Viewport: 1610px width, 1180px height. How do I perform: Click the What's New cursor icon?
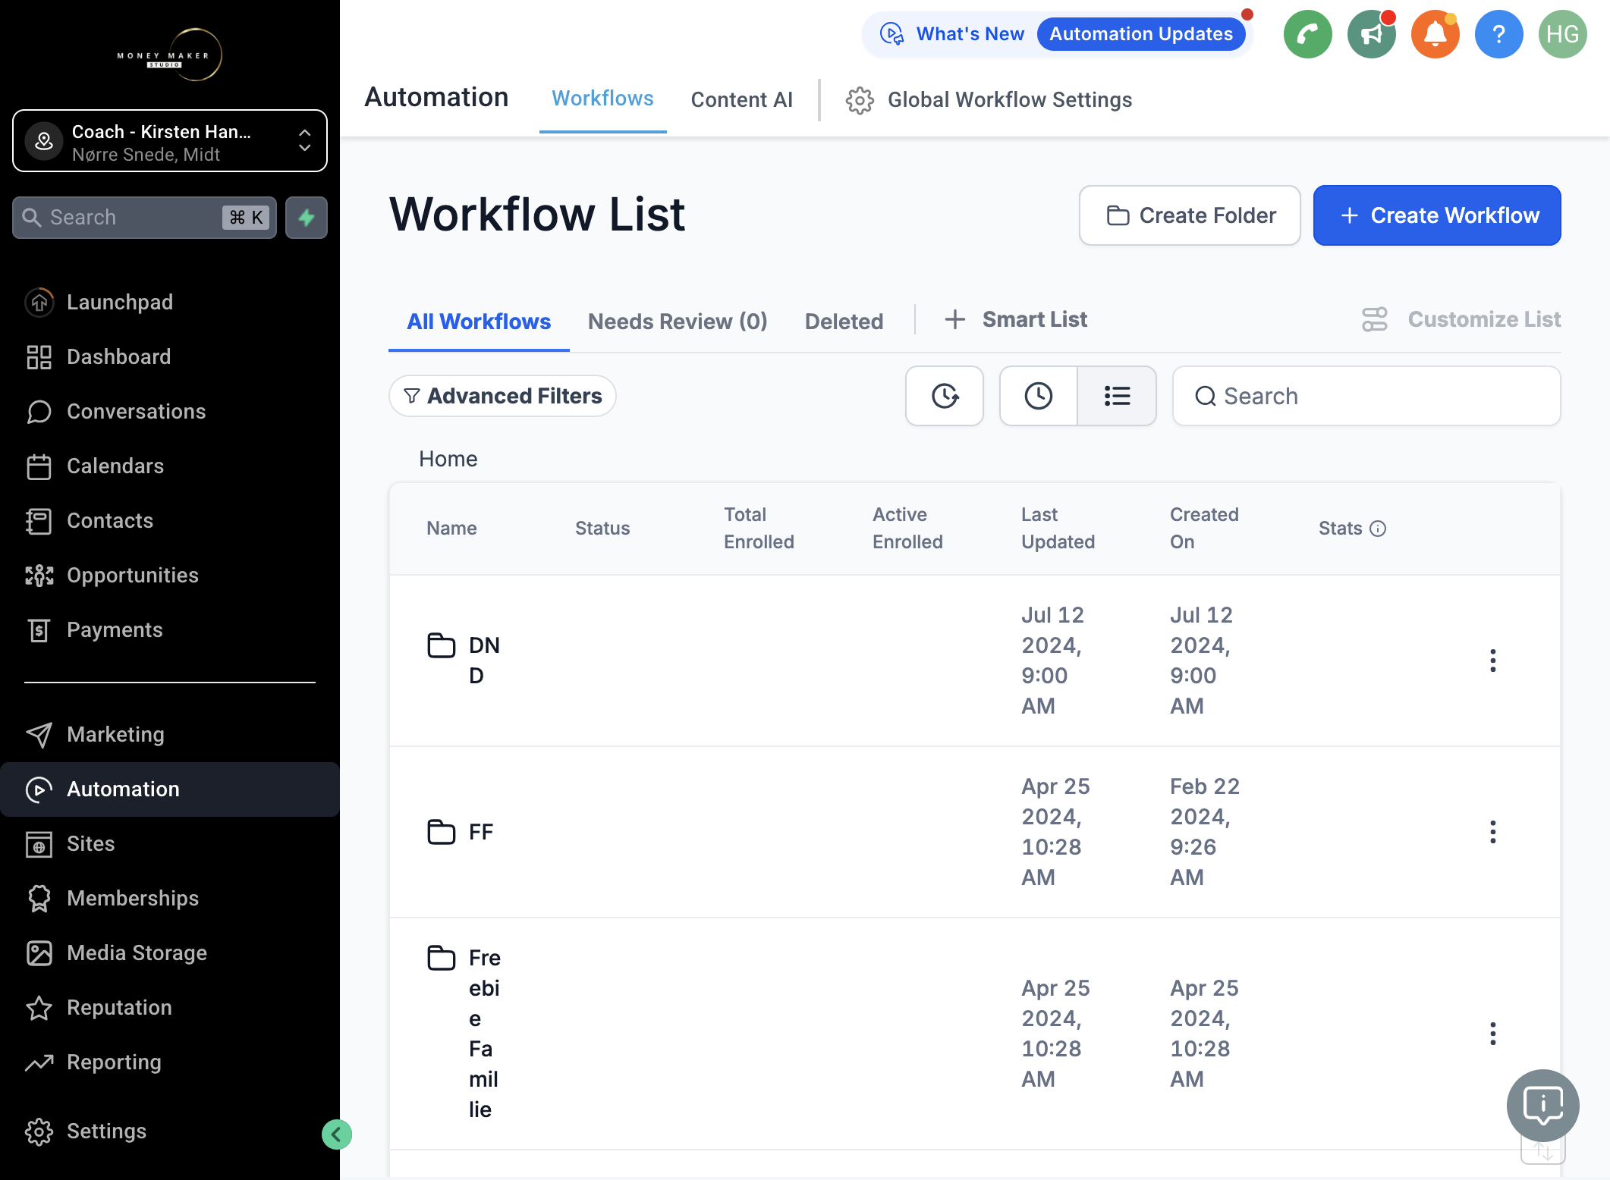coord(891,34)
